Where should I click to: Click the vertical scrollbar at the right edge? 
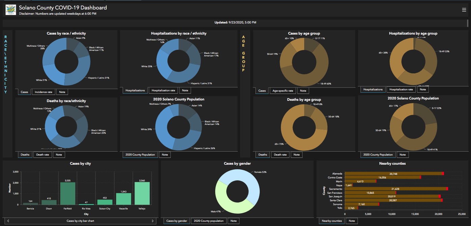click(468, 23)
